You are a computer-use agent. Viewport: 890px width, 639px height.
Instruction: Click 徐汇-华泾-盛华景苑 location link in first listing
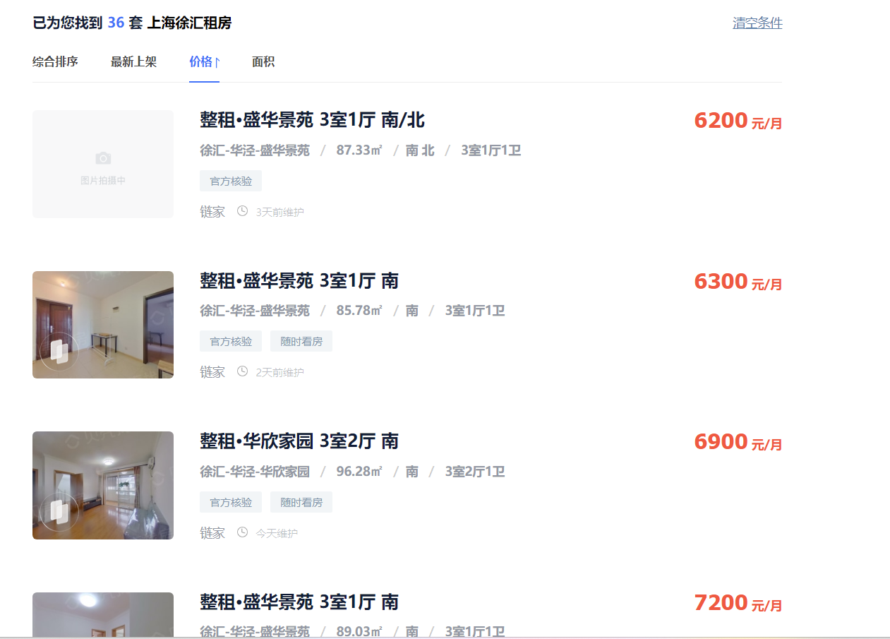click(255, 150)
